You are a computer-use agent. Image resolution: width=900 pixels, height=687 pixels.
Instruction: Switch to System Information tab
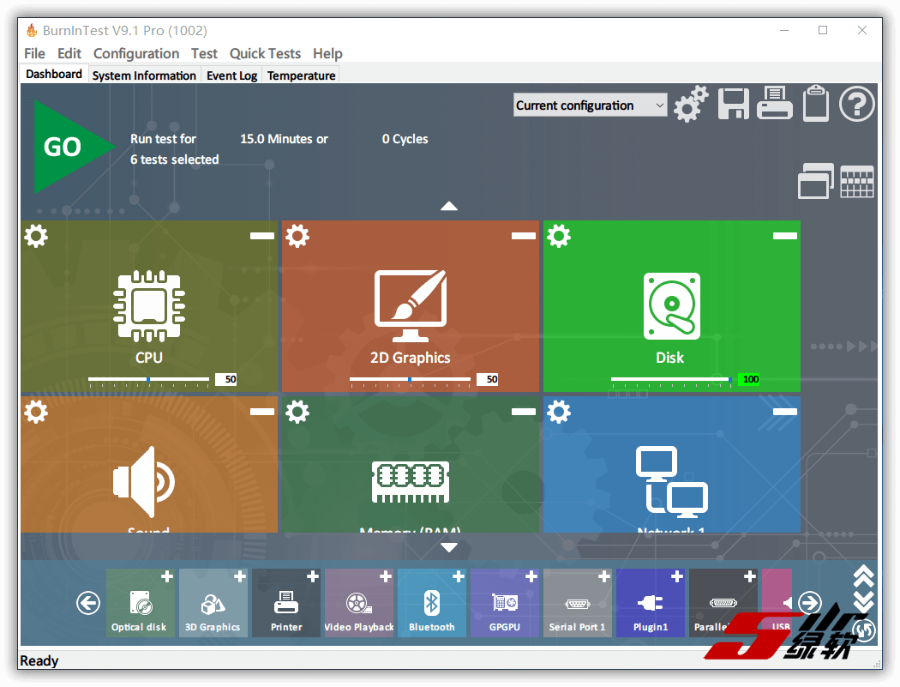144,75
